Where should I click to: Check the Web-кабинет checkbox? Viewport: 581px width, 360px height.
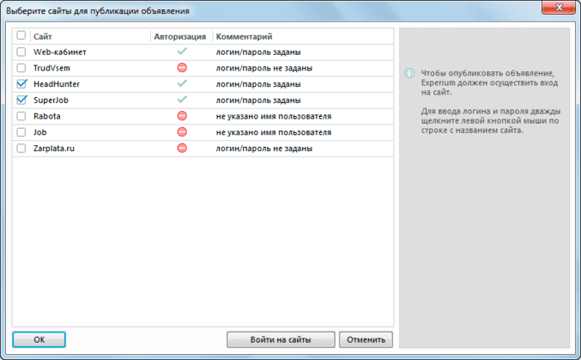21,52
